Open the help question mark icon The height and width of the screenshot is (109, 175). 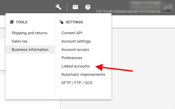pos(88,7)
